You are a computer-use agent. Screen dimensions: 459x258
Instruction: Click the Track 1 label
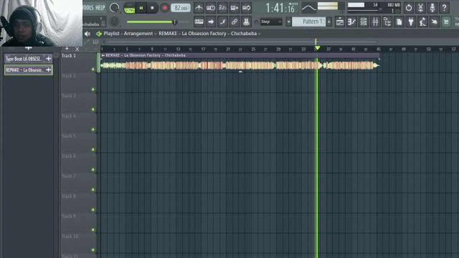pos(68,56)
